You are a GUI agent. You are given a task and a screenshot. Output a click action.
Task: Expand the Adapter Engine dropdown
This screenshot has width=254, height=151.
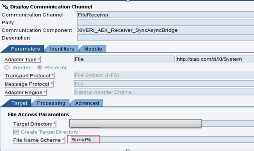click(164, 92)
